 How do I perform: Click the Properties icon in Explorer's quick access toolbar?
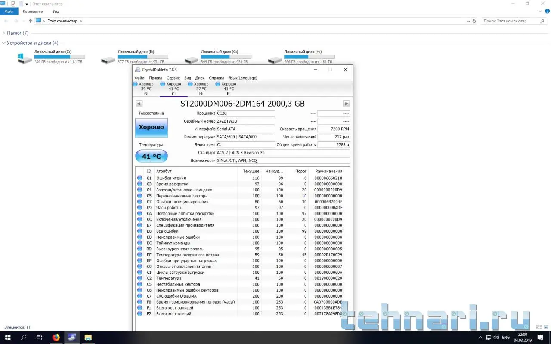click(x=13, y=3)
